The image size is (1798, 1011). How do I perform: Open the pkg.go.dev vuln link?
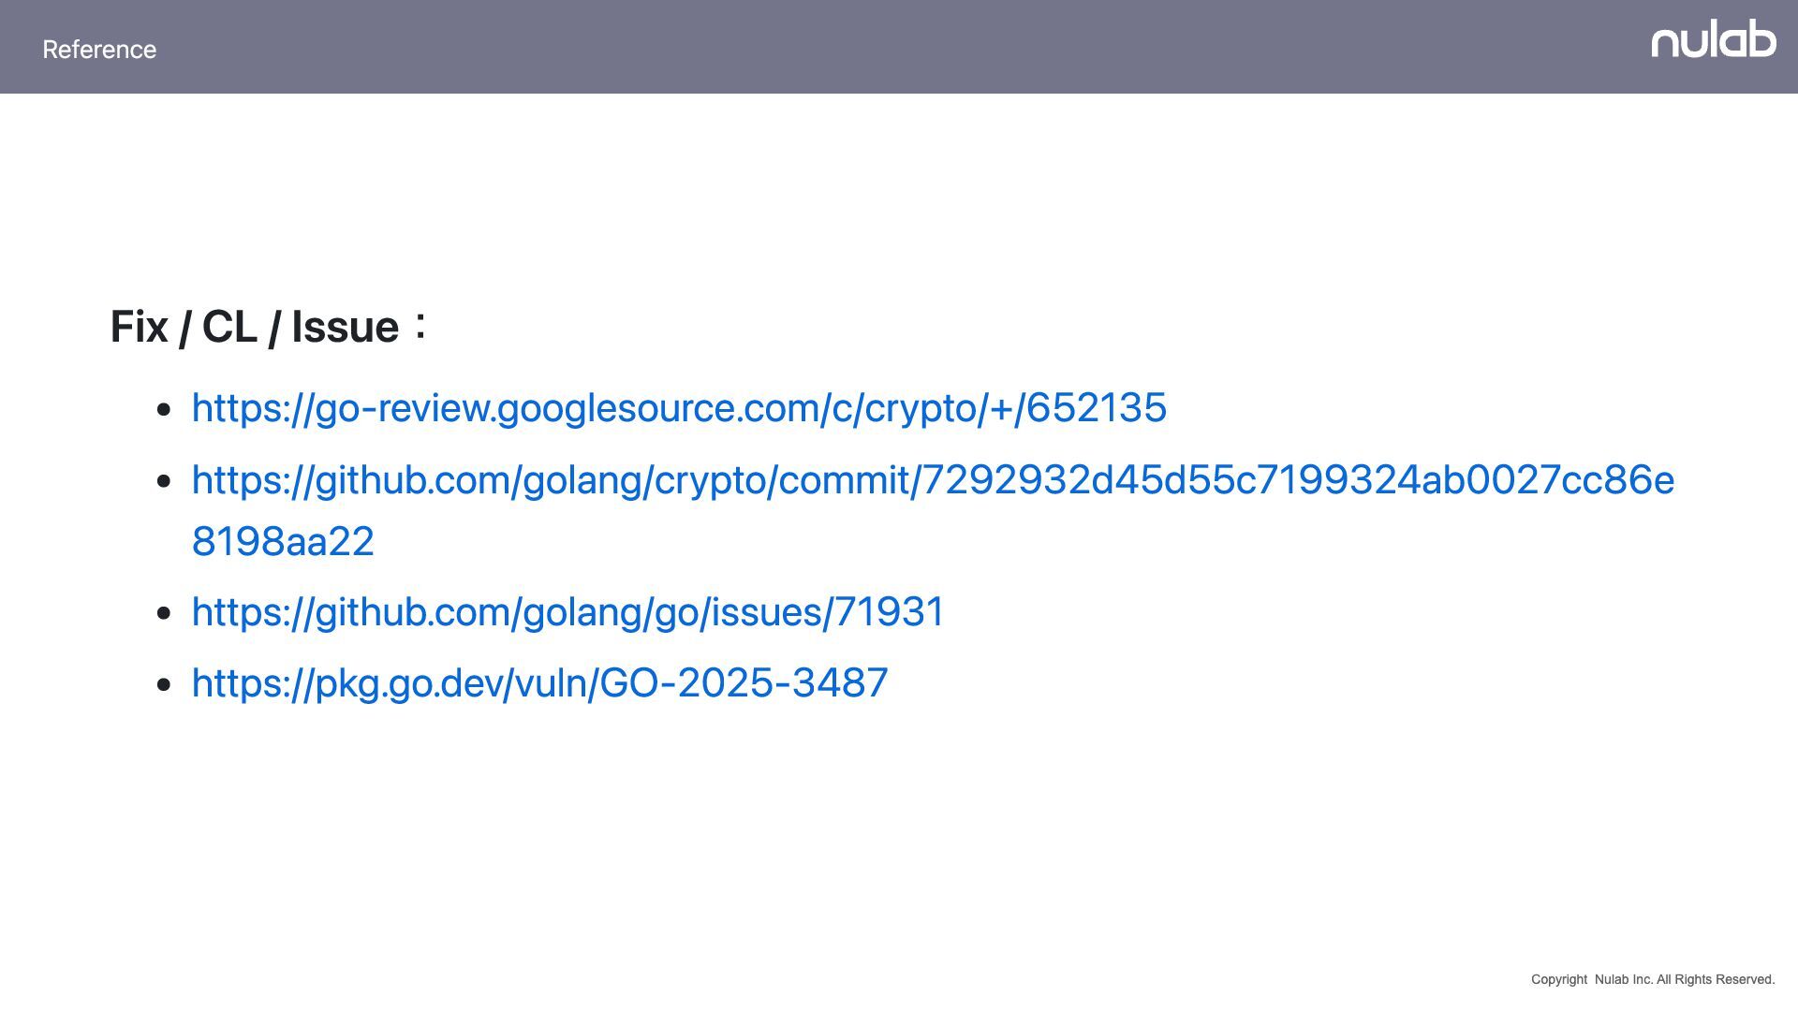pyautogui.click(x=539, y=683)
